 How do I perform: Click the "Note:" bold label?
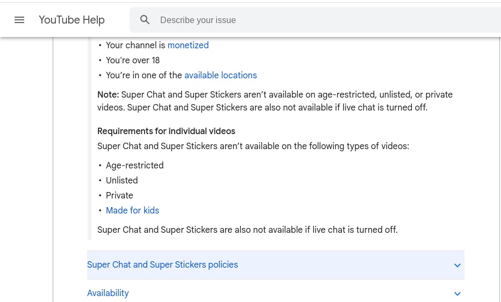[x=108, y=95]
